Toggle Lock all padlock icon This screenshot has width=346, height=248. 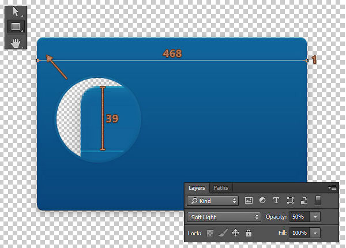coord(249,233)
